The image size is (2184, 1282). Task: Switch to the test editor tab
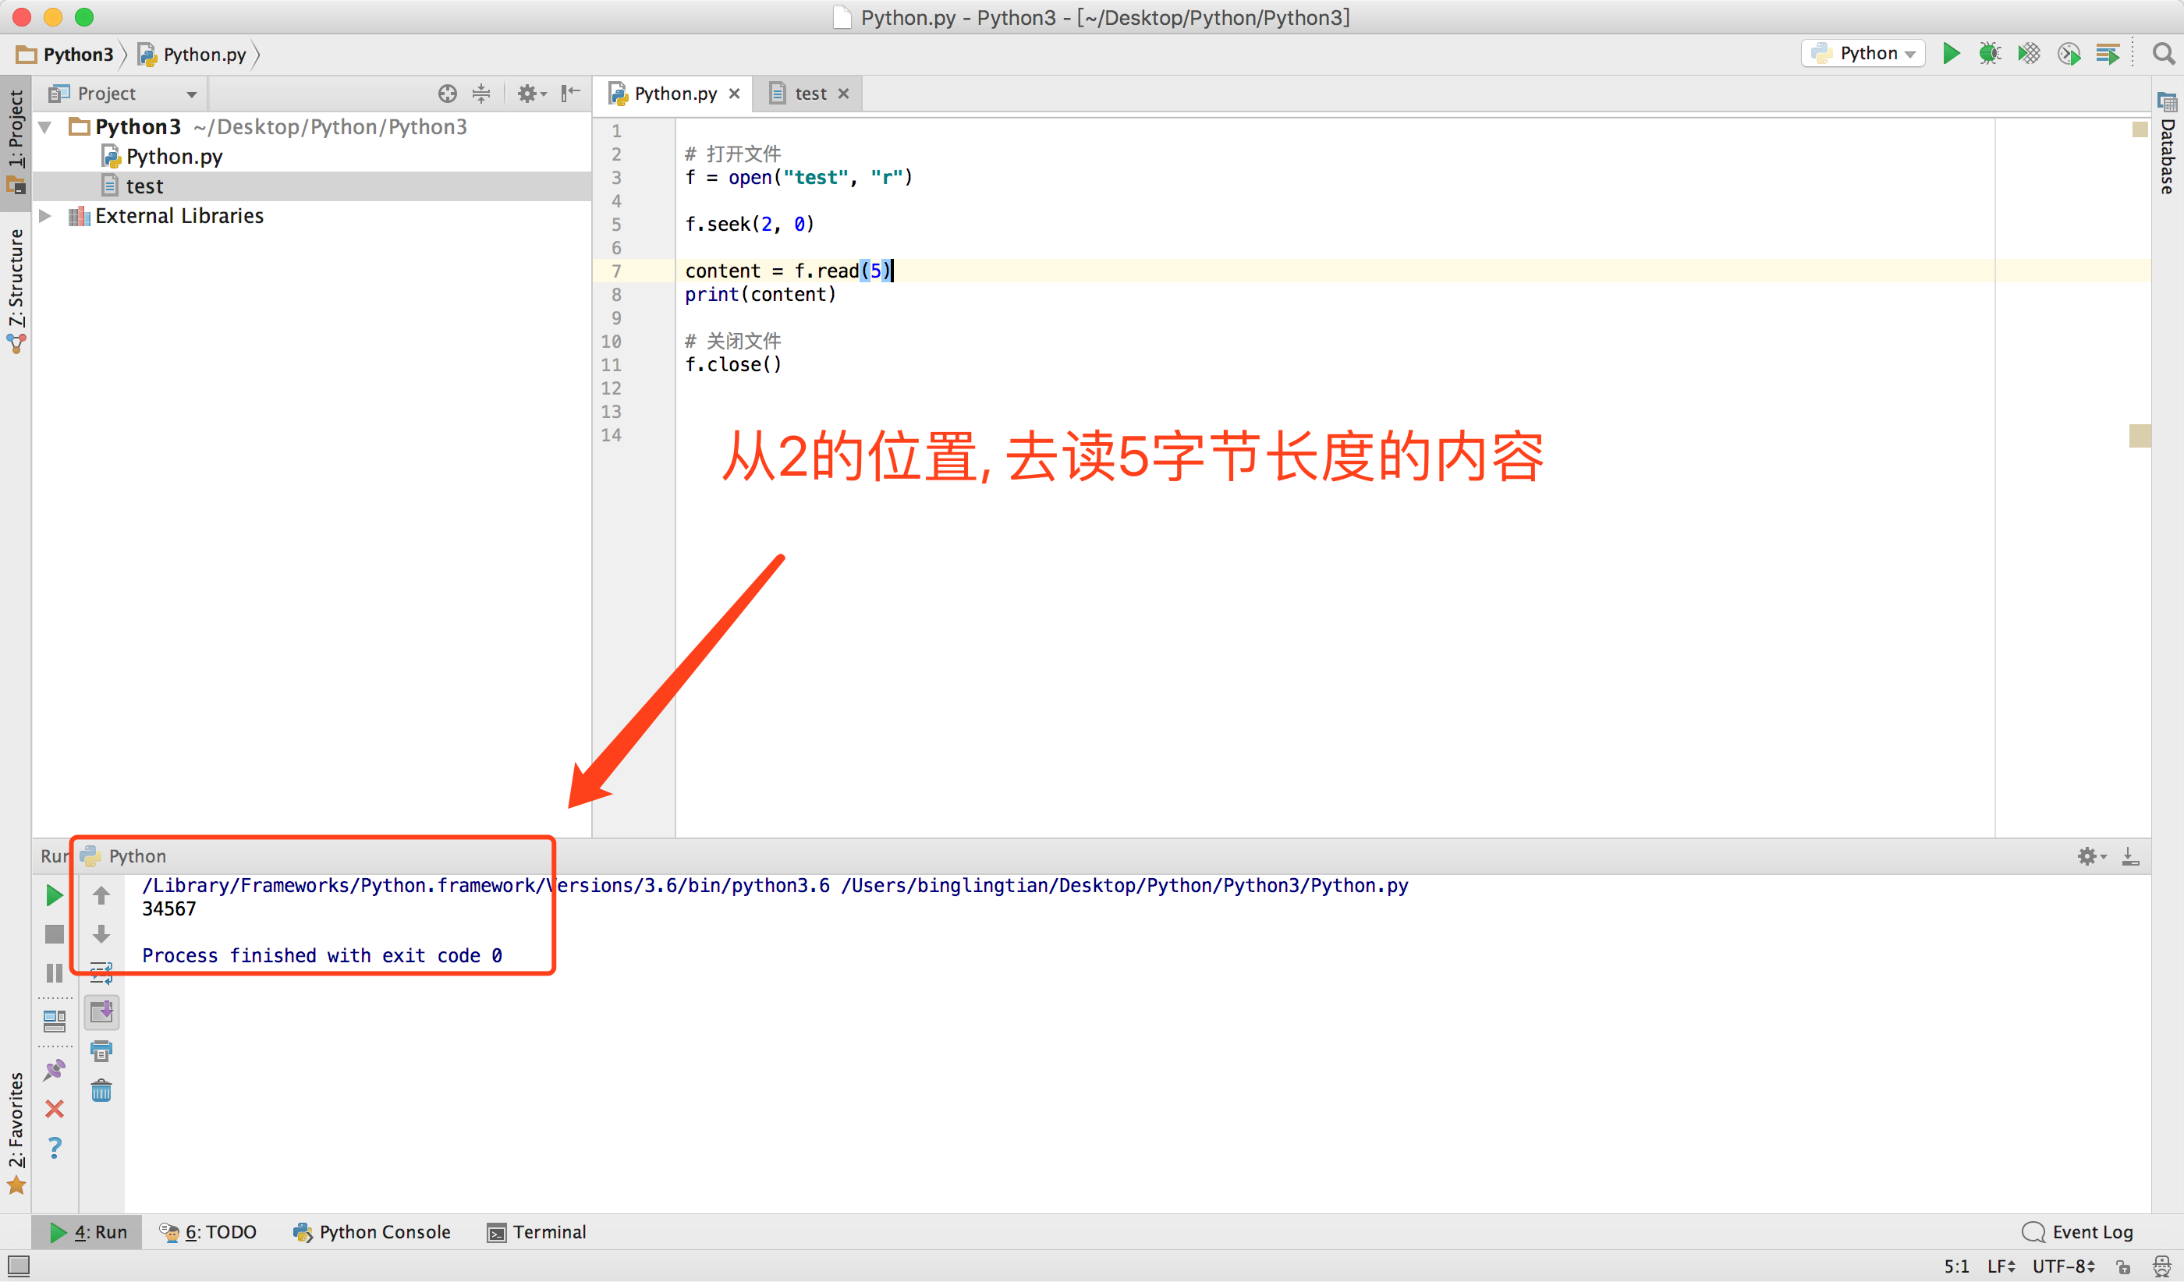click(810, 94)
